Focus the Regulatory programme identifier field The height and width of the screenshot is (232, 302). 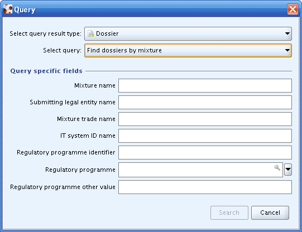pos(205,153)
